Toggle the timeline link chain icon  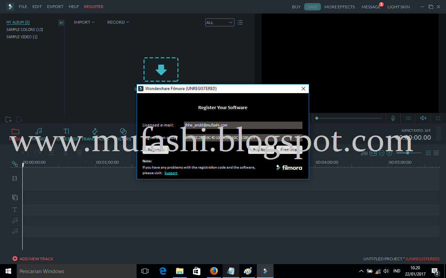click(x=15, y=163)
